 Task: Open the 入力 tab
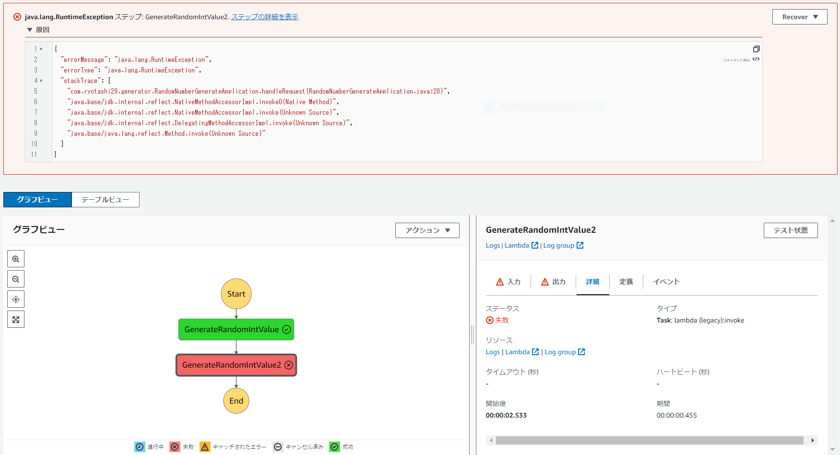(509, 282)
